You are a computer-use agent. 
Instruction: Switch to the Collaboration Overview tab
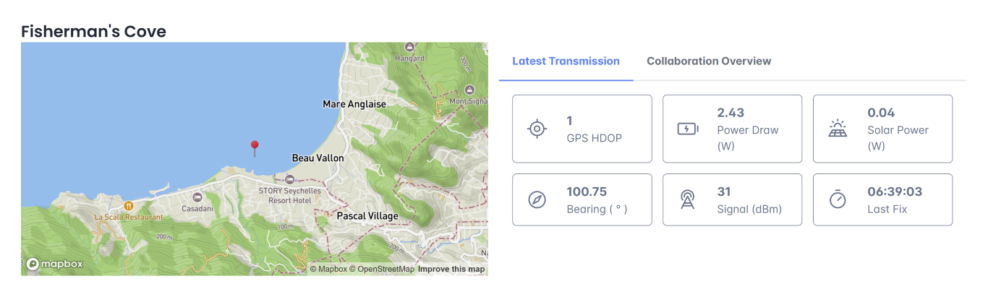(709, 61)
